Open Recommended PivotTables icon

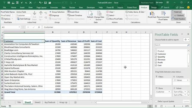(x=163, y=13)
